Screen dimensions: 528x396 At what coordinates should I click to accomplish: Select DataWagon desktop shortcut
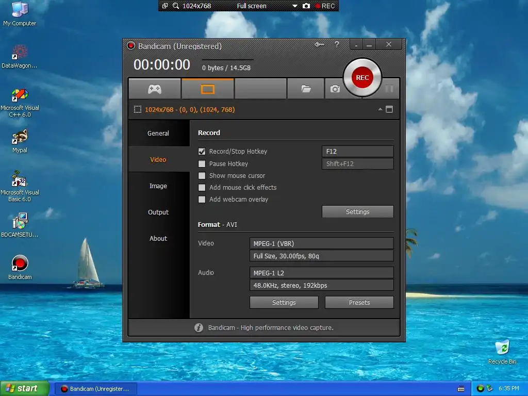(x=20, y=57)
